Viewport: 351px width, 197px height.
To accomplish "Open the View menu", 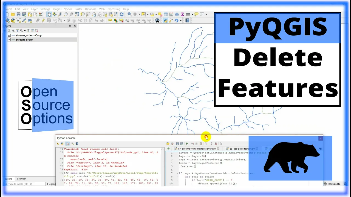I will pyautogui.click(x=26, y=9).
